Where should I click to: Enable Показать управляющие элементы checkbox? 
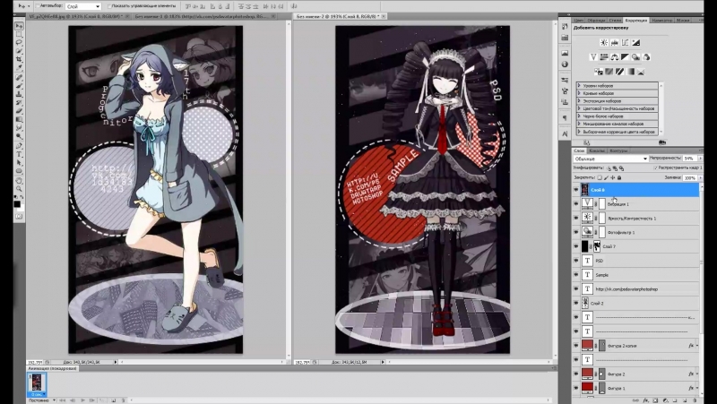coord(108,6)
